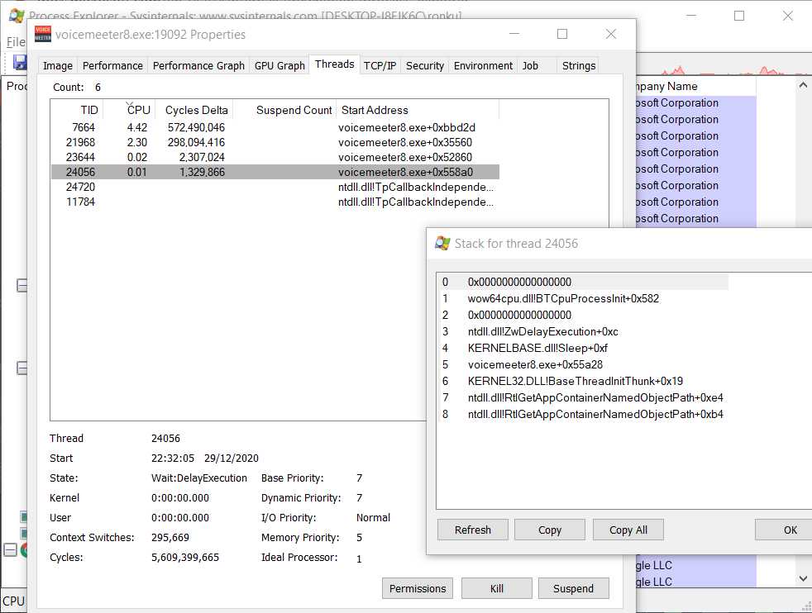Click the scroll up arrow of process list
Viewport: 812px width, 613px height.
coord(802,86)
